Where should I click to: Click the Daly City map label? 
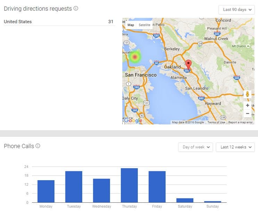pos(130,98)
